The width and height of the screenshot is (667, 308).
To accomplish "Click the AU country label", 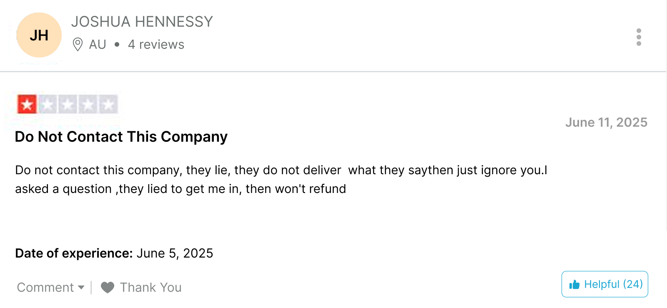I will pos(98,45).
